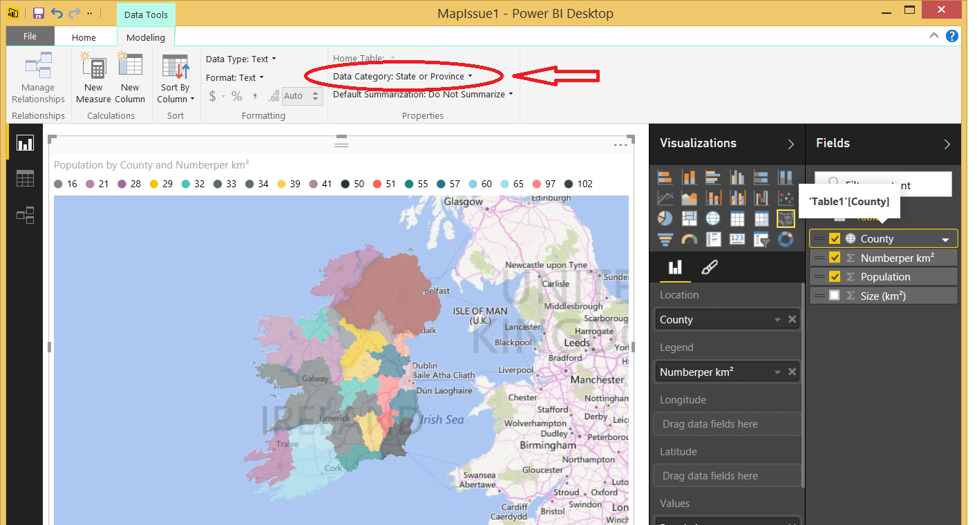977x525 pixels.
Task: Select legend swatch for value 29
Action: coord(153,184)
